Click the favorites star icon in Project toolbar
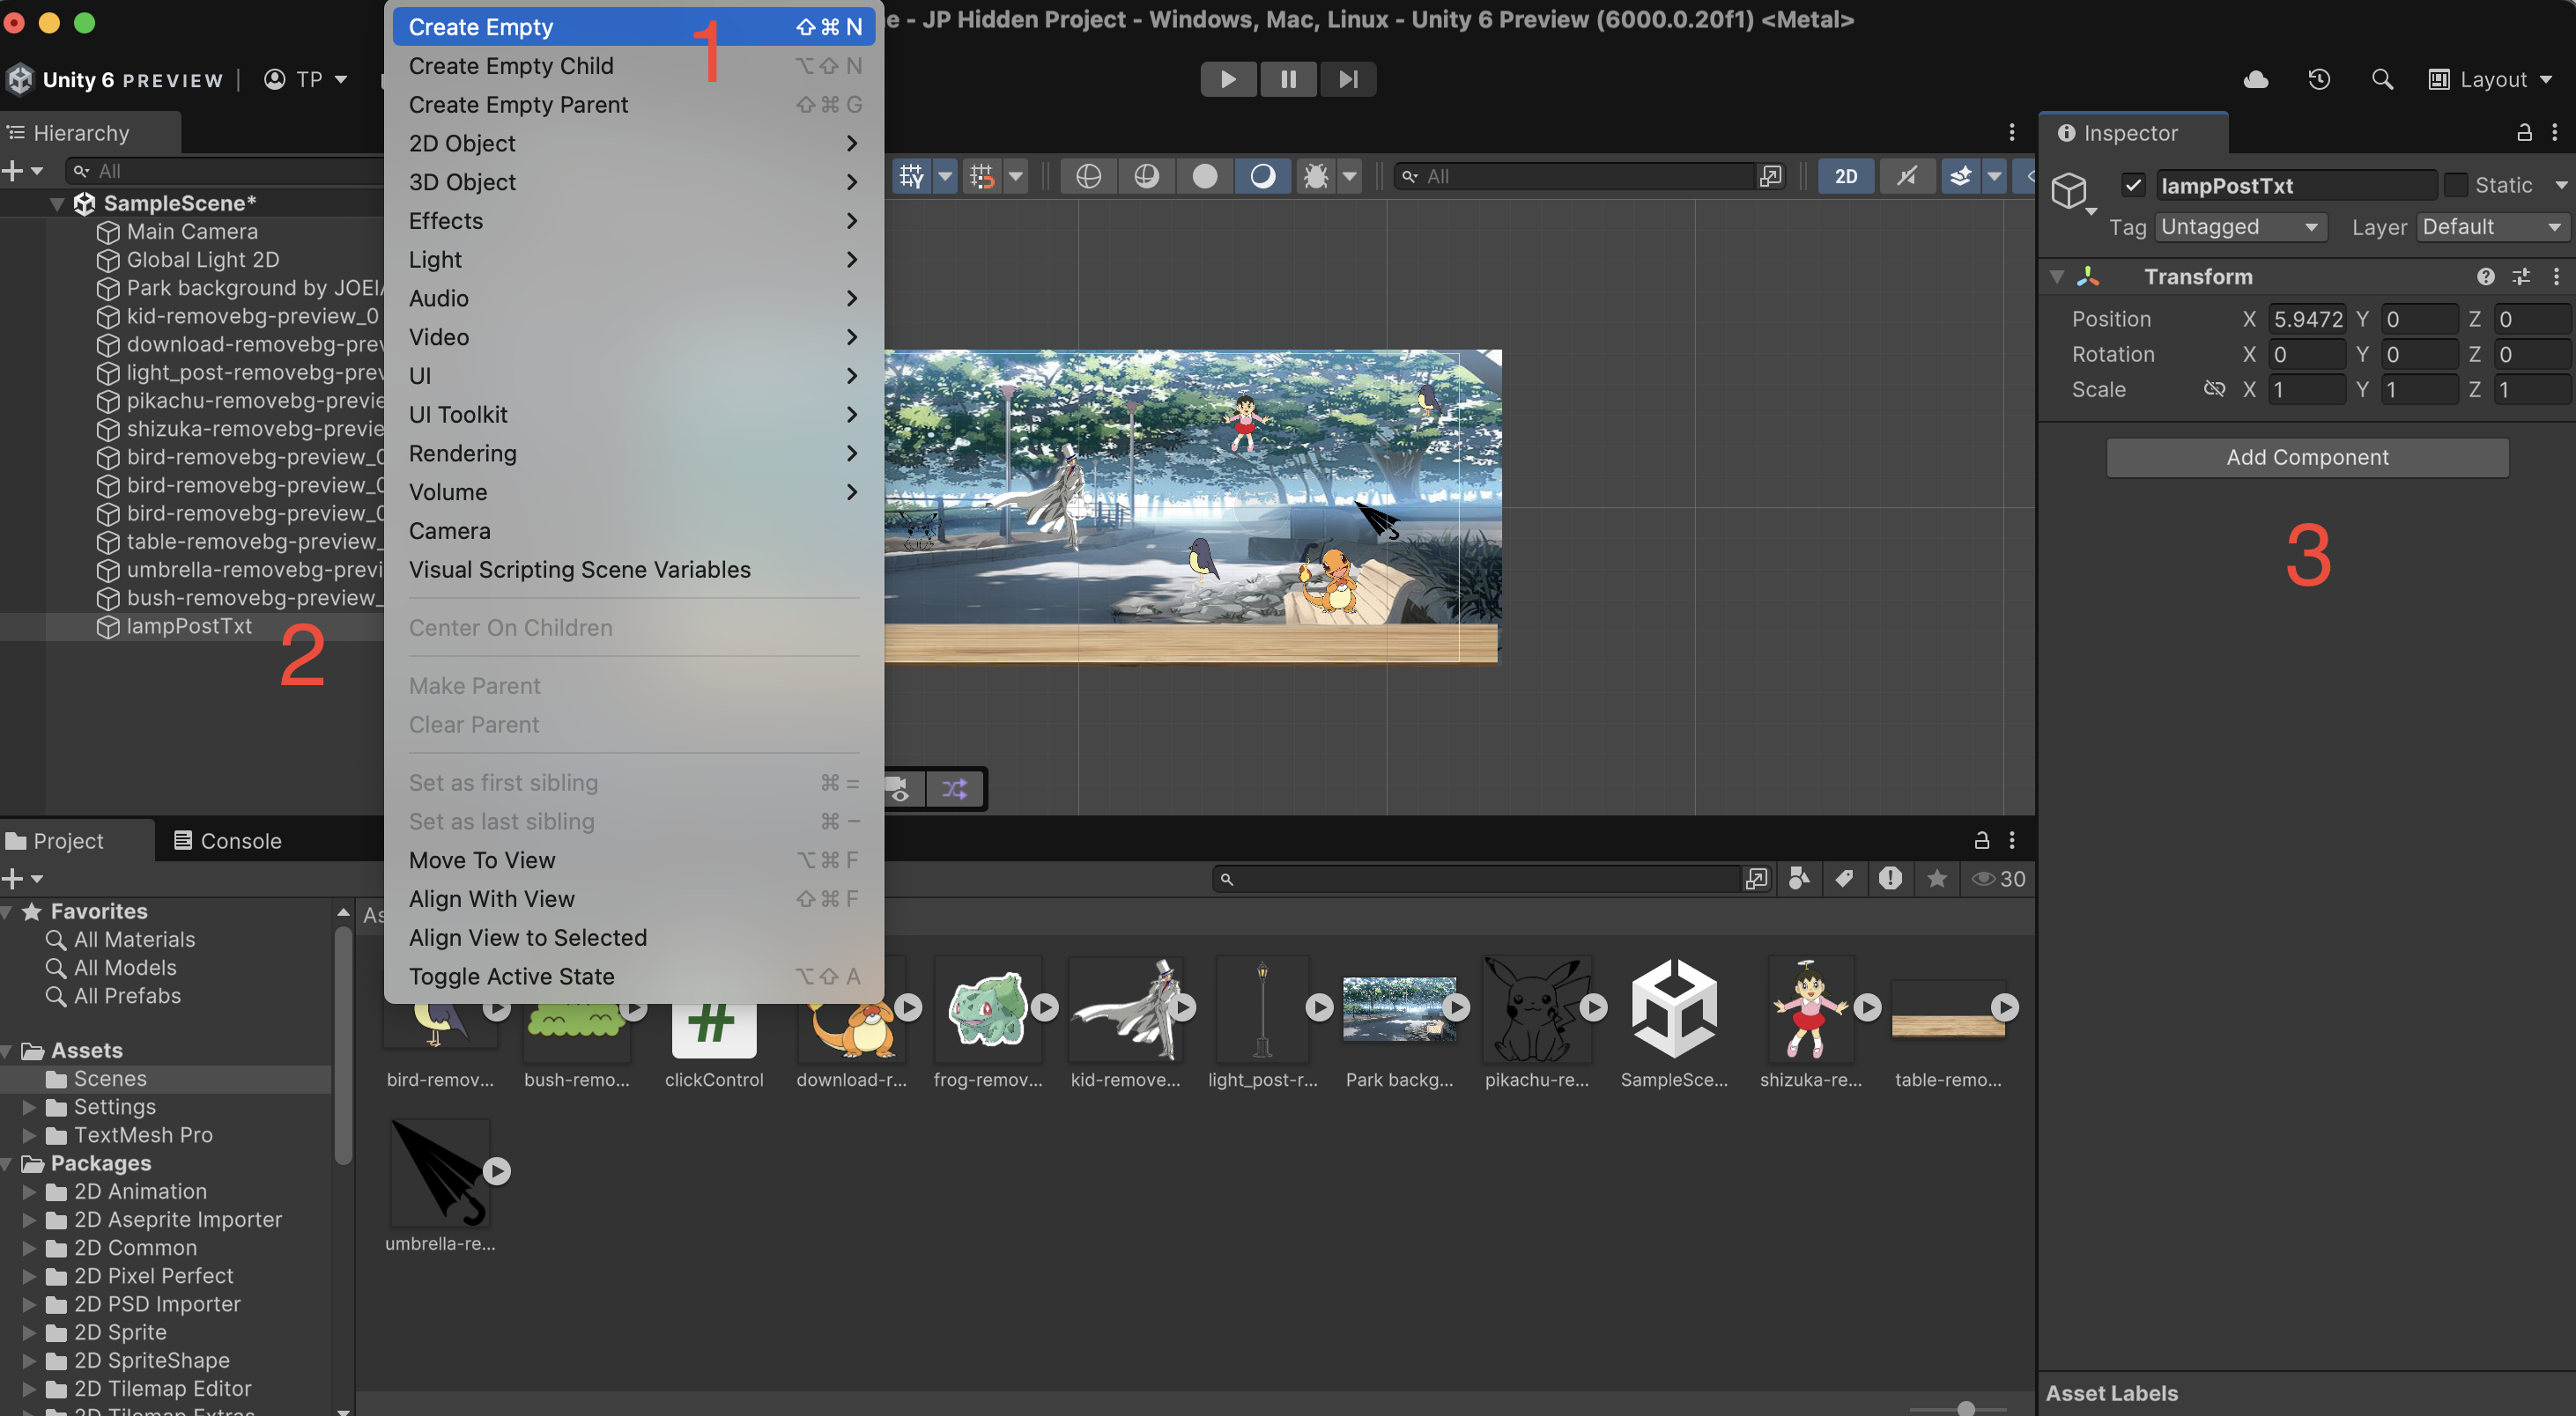2576x1416 pixels. pos(1937,878)
